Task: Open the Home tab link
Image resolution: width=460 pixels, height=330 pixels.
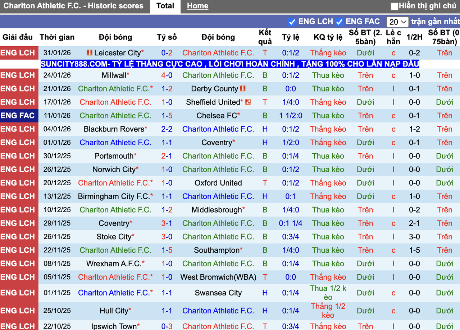Action: [197, 6]
